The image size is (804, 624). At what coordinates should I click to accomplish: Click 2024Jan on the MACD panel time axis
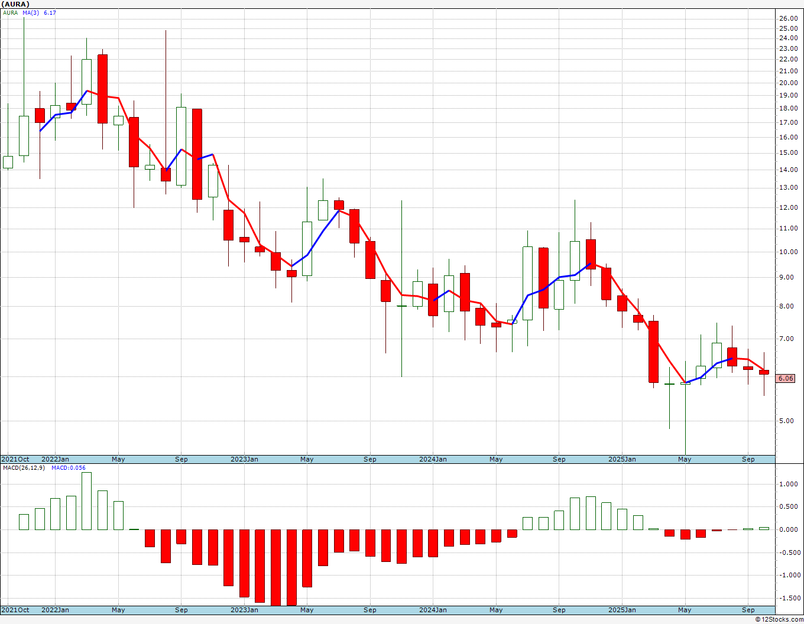point(433,610)
